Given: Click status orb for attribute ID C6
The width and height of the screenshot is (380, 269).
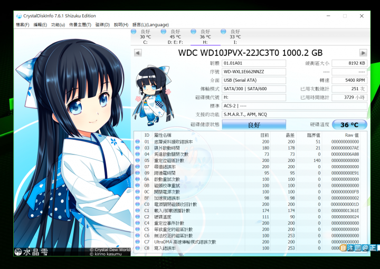Looking at the screenshot, I should (x=138, y=236).
